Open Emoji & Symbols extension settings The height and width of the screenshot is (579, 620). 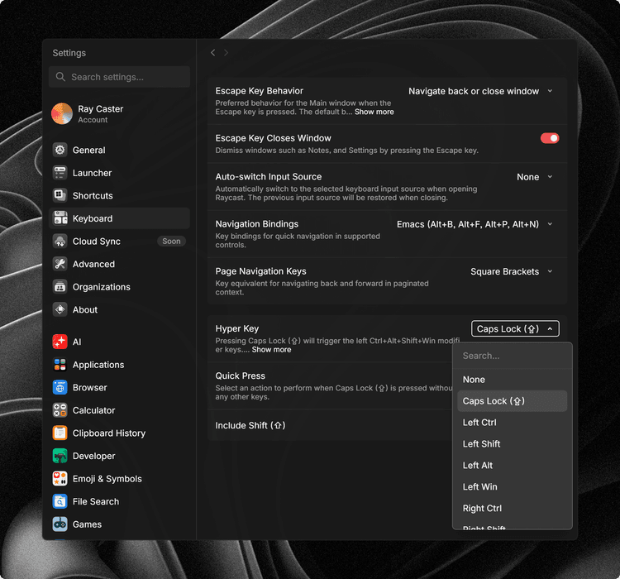[x=119, y=478]
